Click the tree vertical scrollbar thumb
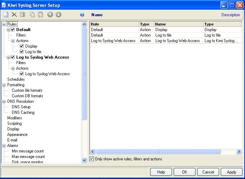 click(x=84, y=73)
